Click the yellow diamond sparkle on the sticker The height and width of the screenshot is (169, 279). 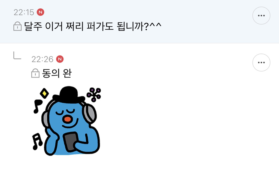pyautogui.click(x=44, y=93)
